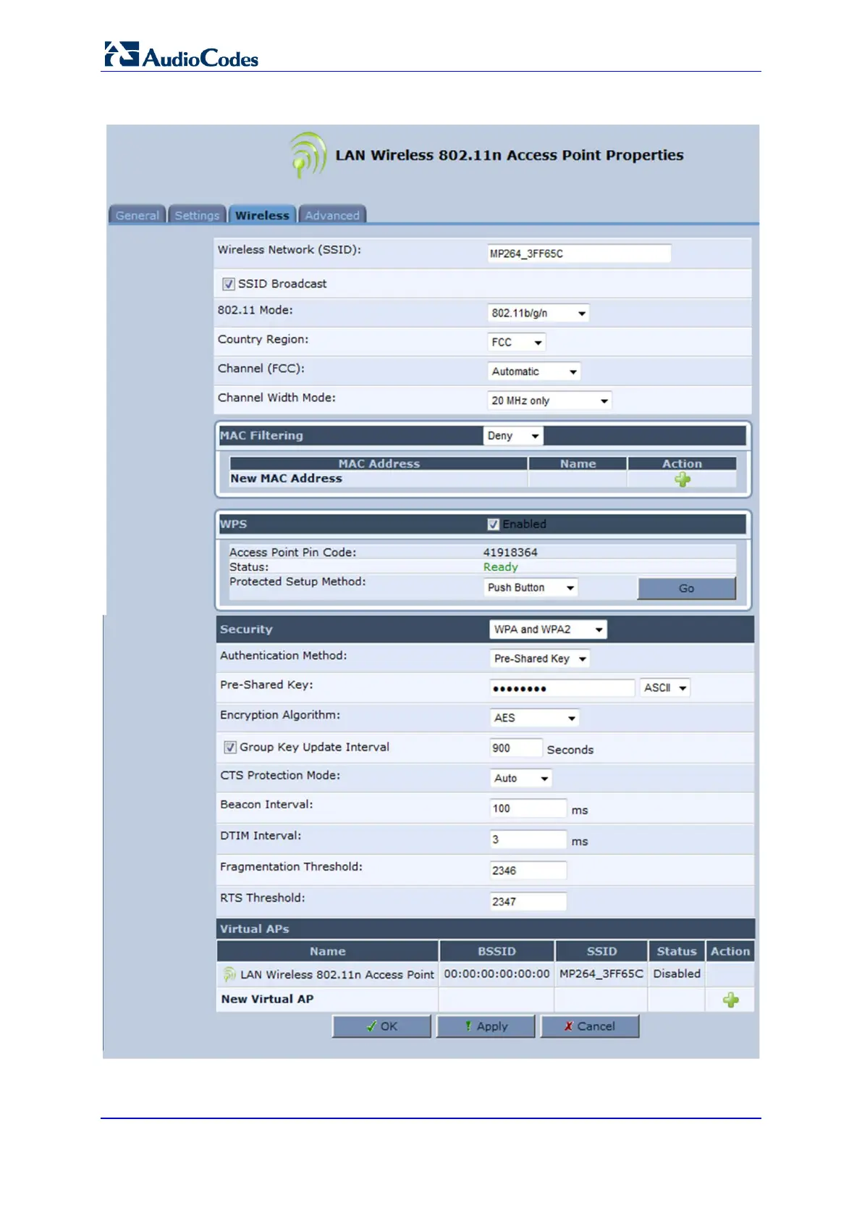Click the WPS Go button

pyautogui.click(x=687, y=588)
